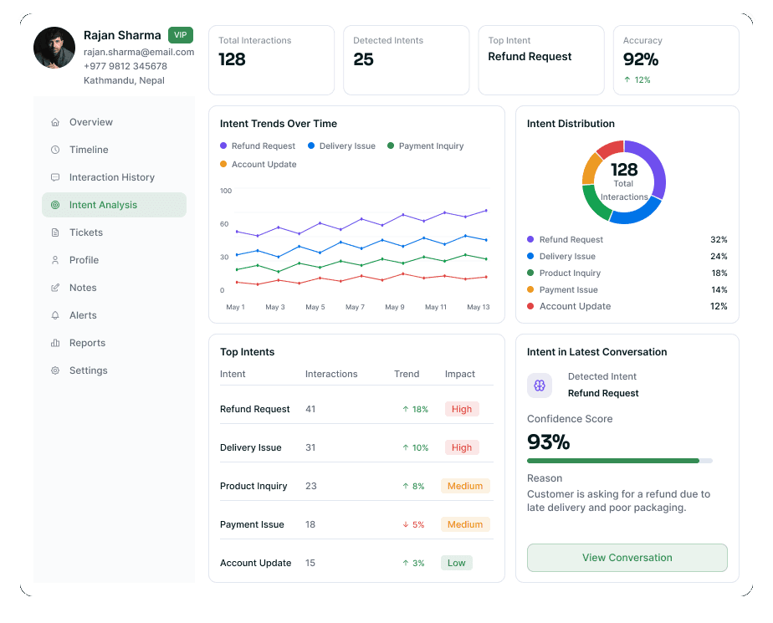The height and width of the screenshot is (623, 773).
Task: Click the red down arrow beside 5%
Action: click(405, 524)
